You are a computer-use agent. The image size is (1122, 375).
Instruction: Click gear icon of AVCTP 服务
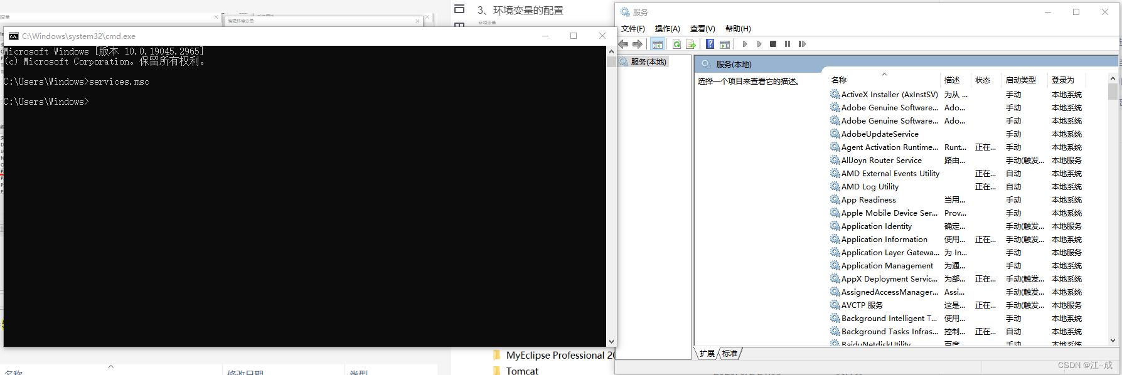tap(835, 305)
